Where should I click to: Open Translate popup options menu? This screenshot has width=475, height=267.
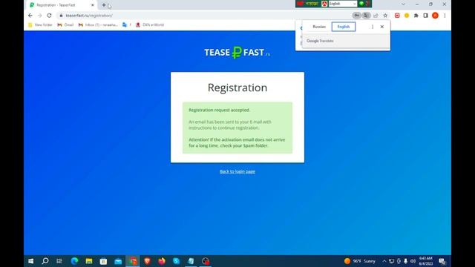[x=373, y=27]
